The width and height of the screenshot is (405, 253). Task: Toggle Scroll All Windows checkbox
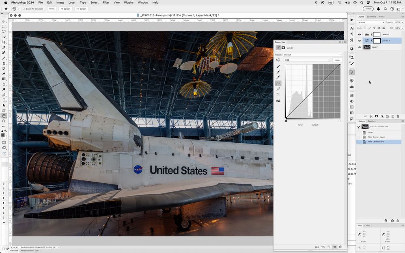24,9
